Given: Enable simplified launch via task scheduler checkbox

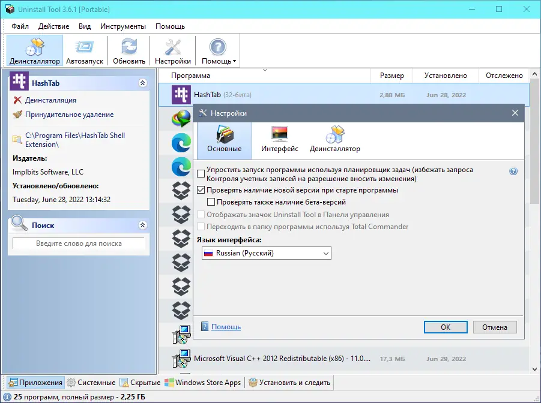Looking at the screenshot, I should coord(201,173).
